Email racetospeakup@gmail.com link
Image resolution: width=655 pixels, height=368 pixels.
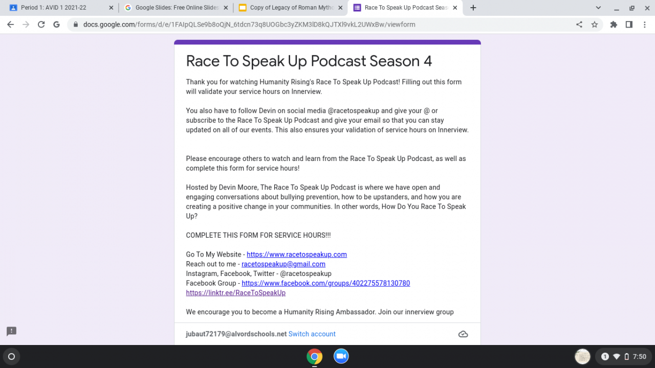283,264
